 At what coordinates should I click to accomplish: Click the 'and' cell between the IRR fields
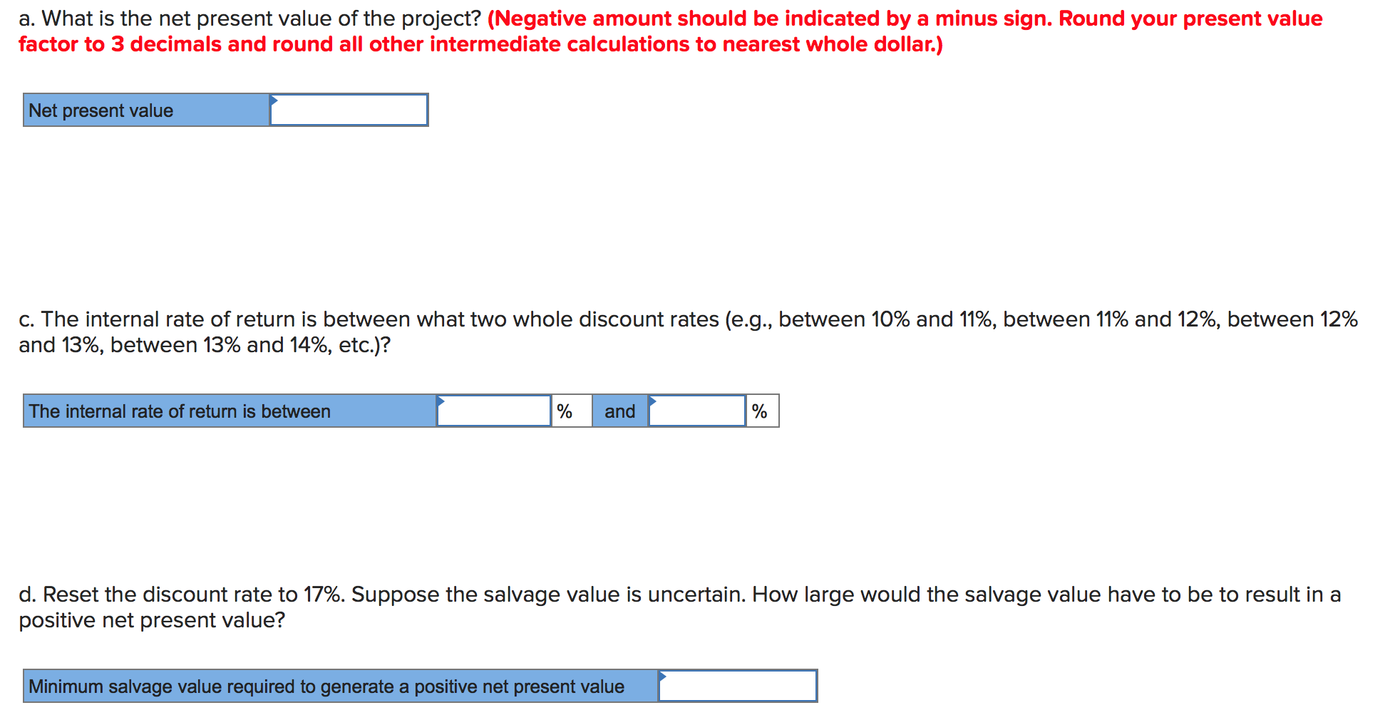[619, 411]
